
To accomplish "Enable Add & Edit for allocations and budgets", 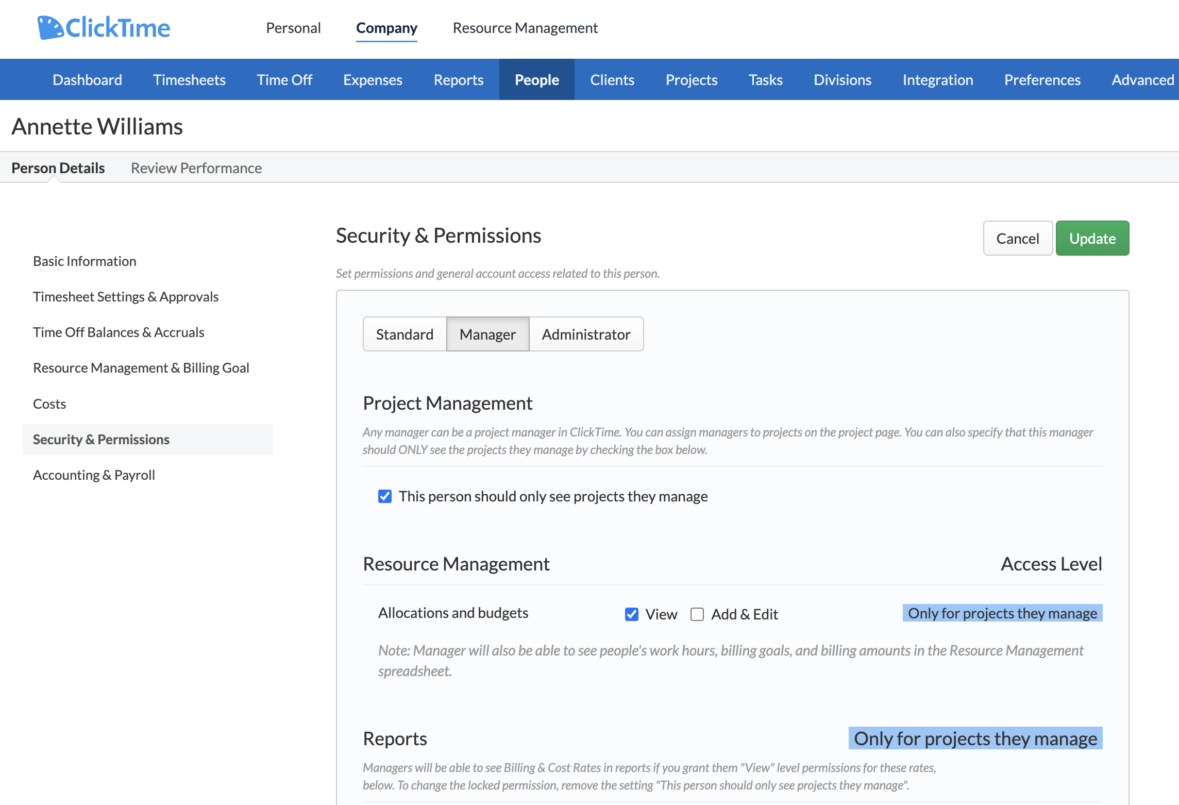I will coord(697,614).
